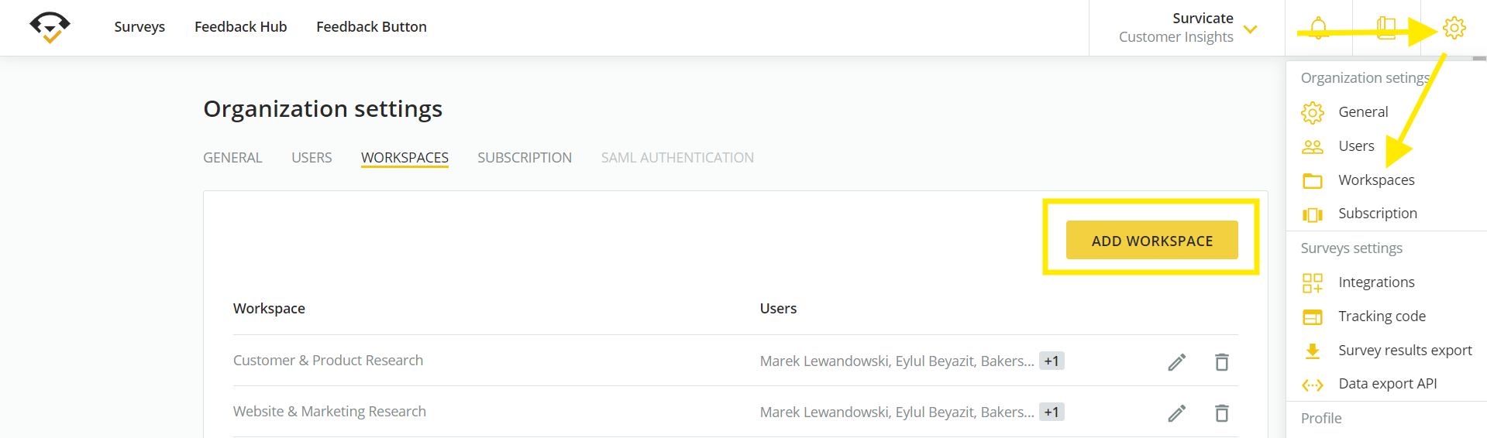Open the knowledge base book icon

click(x=1386, y=28)
